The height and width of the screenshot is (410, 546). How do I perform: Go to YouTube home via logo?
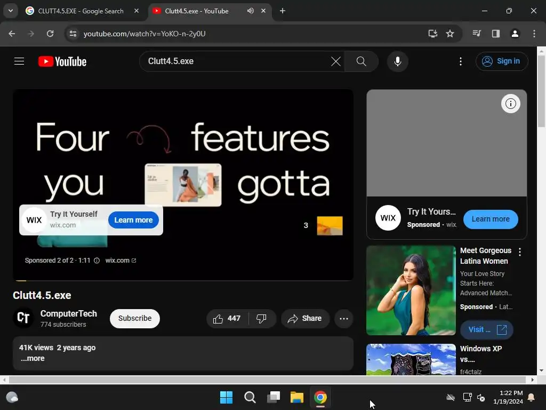[x=62, y=62]
